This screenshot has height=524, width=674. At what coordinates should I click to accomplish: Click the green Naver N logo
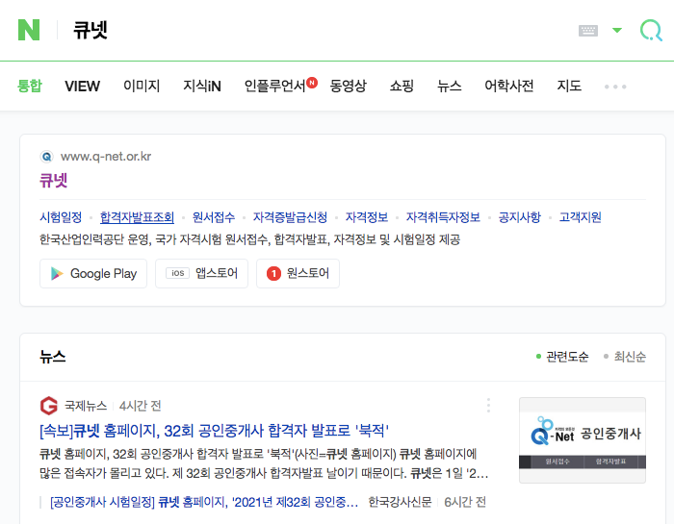[29, 30]
